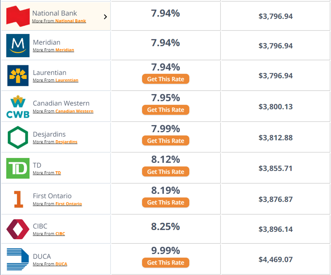
Task: Click the Laurentian yellow emblem logo
Action: coord(18,75)
